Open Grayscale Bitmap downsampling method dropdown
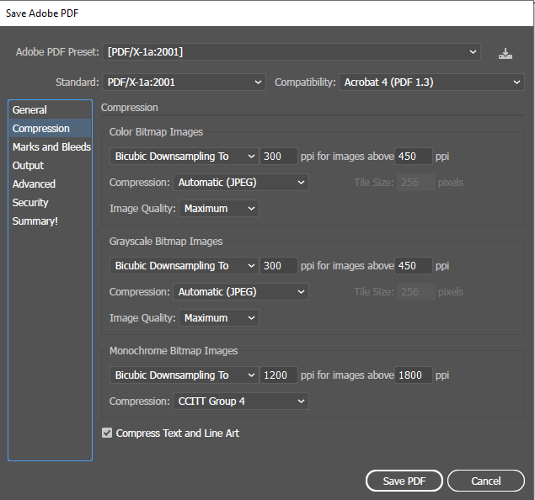The image size is (535, 500). tap(185, 266)
